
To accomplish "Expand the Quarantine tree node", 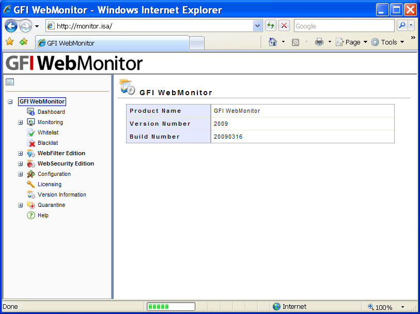I will tap(20, 205).
